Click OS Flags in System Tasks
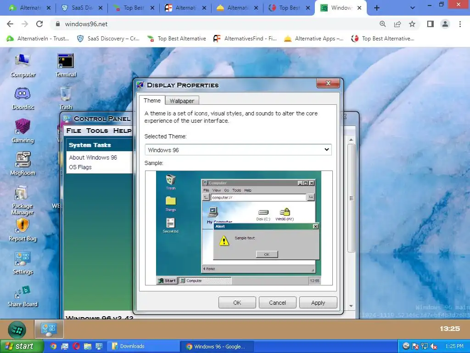Viewport: 470px width, 353px height. tap(80, 167)
